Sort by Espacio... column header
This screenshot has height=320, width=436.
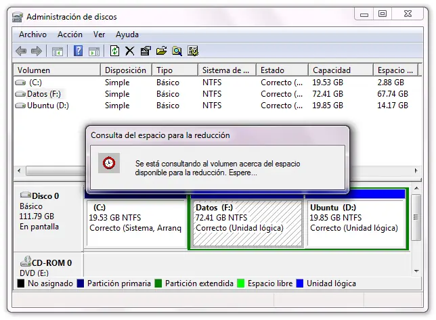click(395, 70)
